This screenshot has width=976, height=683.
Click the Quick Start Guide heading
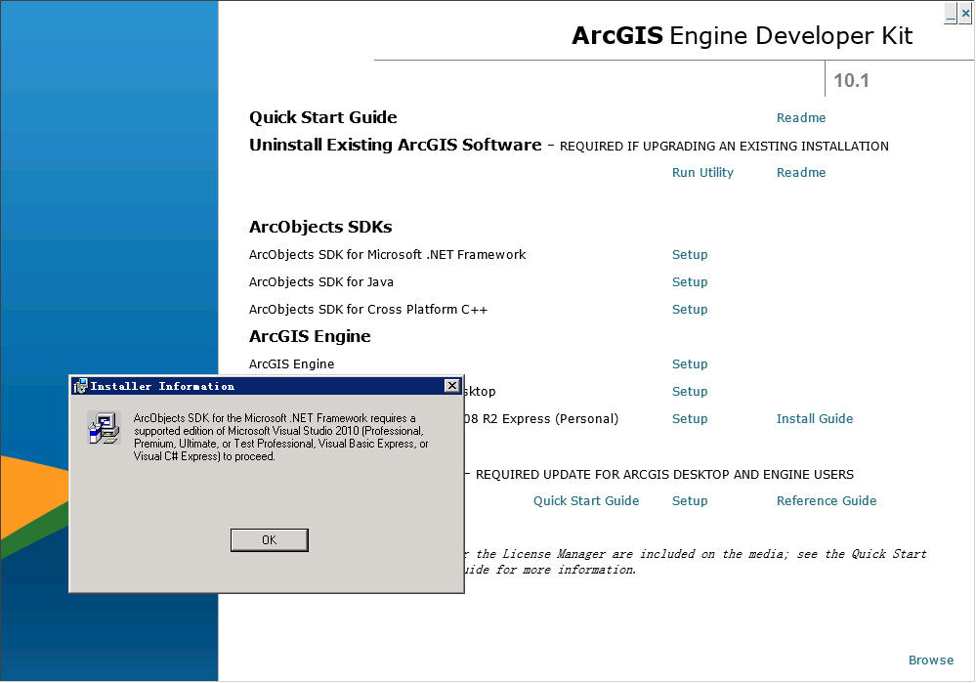[323, 117]
